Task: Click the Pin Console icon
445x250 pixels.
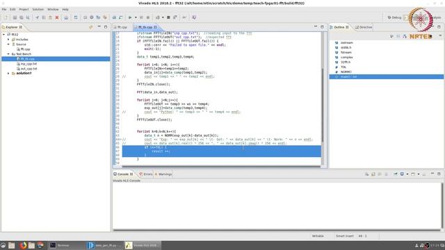Action: point(396,174)
